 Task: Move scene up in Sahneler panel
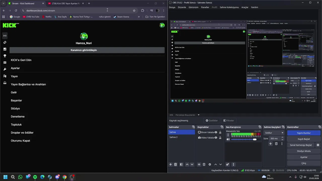pos(187,164)
